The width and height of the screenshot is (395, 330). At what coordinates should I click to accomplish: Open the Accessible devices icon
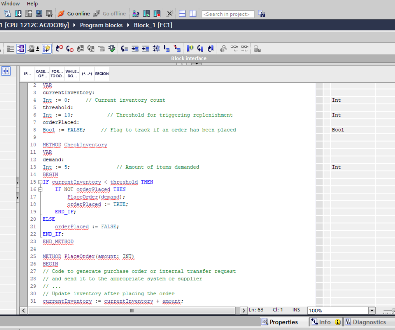136,14
